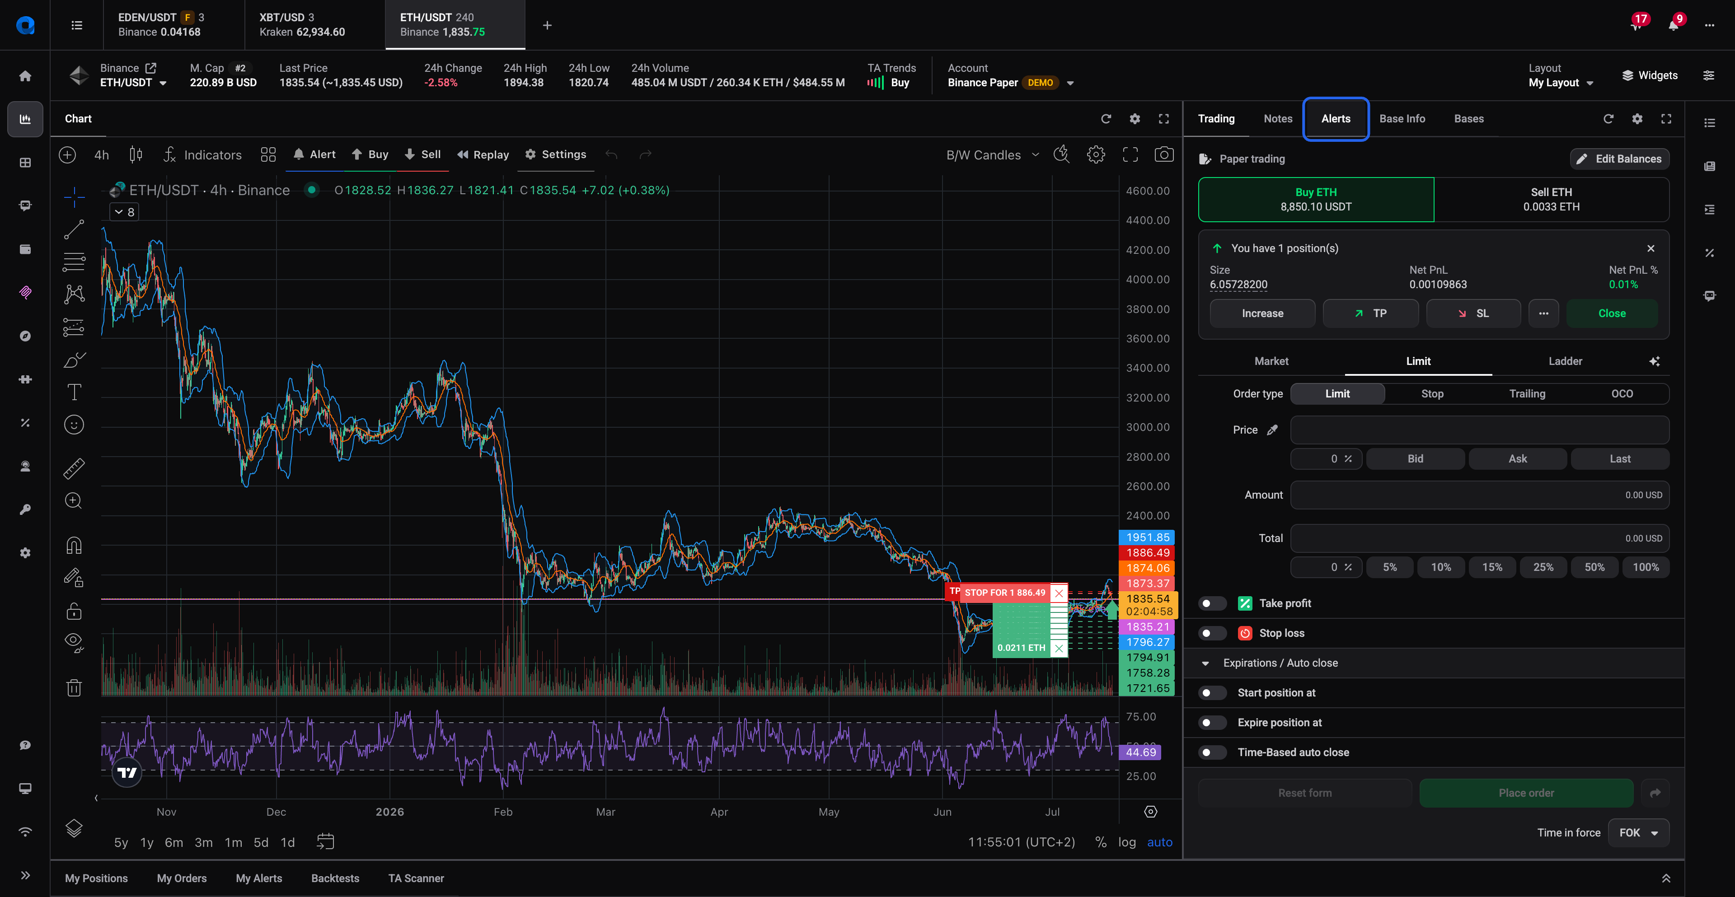Open the Time in force FOK dropdown
Image resolution: width=1735 pixels, height=897 pixels.
tap(1638, 833)
